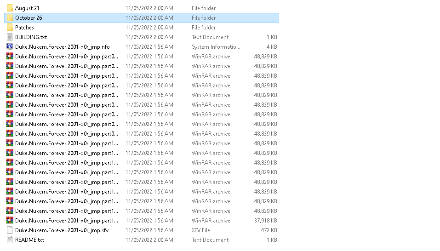
Task: Click the blank .sfv file icon
Action: (x=10, y=230)
